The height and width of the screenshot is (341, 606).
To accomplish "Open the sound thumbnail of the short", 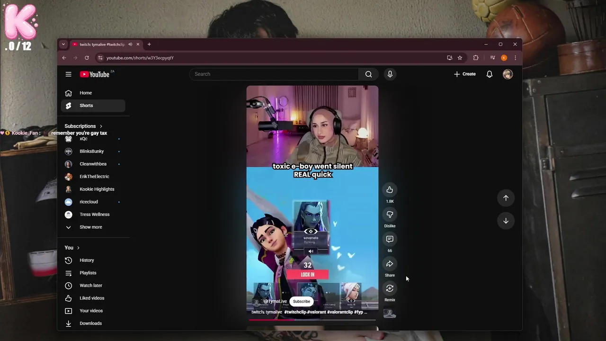I will click(x=390, y=313).
